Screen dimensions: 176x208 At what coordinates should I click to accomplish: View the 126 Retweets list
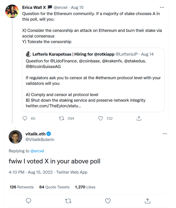tap(22, 187)
